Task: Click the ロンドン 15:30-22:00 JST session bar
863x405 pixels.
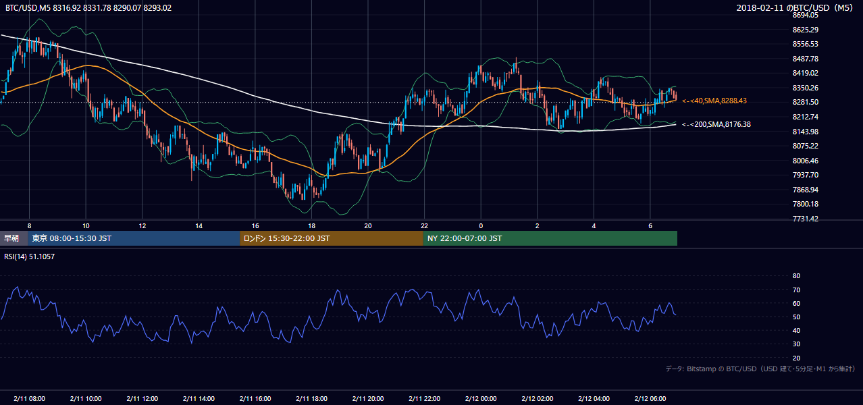Action: click(x=332, y=238)
